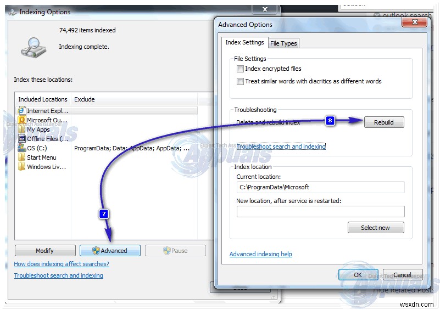Screen dimensions: 440x310
Task: Click the New location input field
Action: click(x=320, y=211)
